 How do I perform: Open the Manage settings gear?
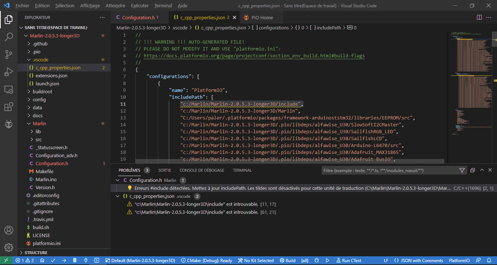coord(9,248)
